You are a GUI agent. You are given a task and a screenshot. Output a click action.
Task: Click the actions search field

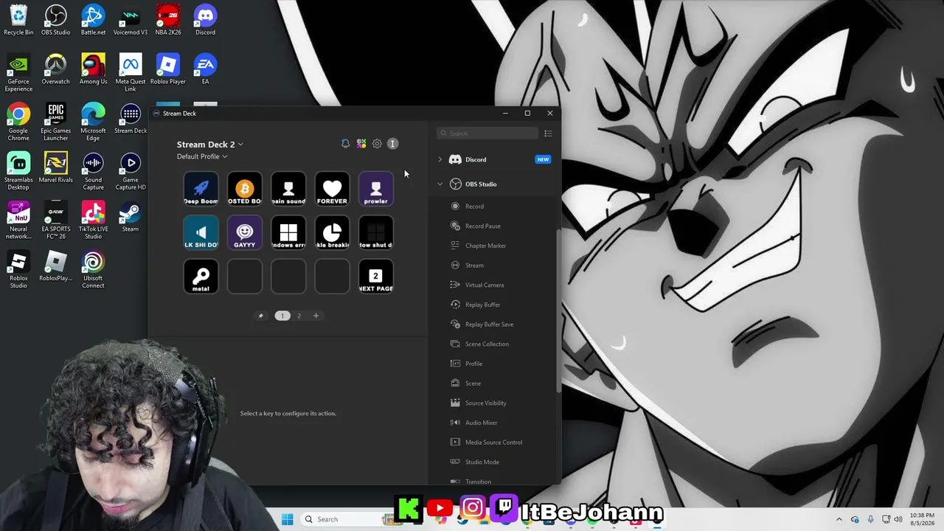coord(487,133)
